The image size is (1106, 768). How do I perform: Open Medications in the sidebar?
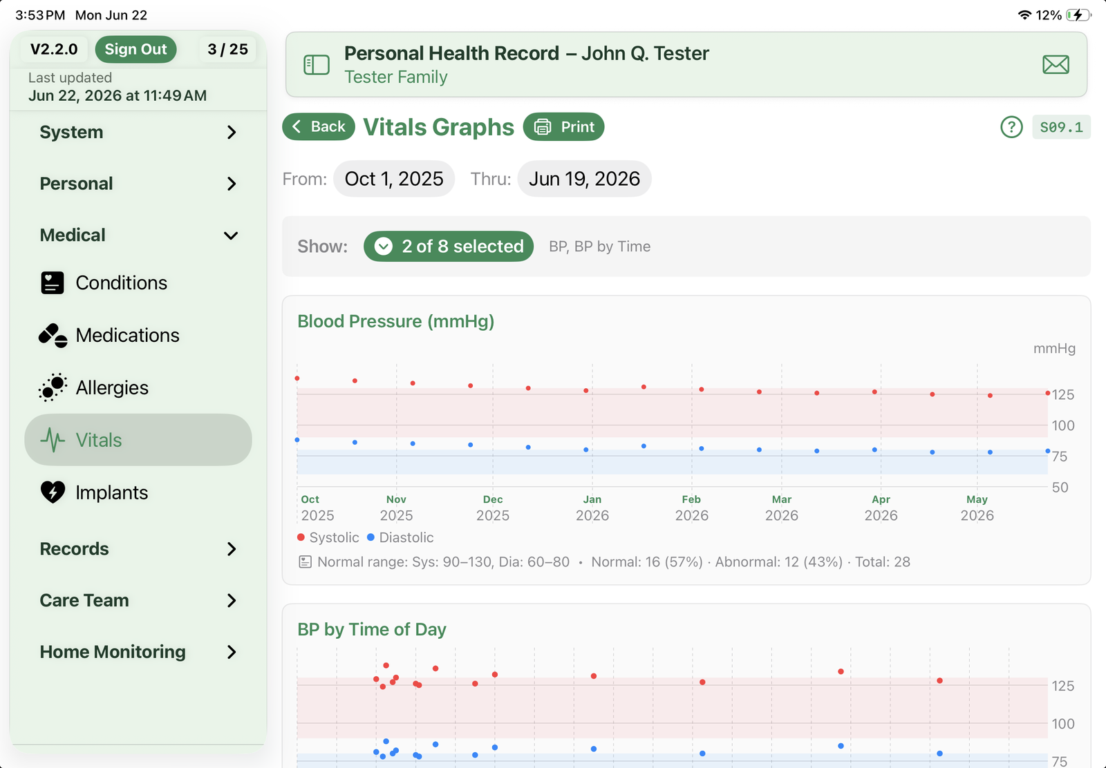click(138, 336)
